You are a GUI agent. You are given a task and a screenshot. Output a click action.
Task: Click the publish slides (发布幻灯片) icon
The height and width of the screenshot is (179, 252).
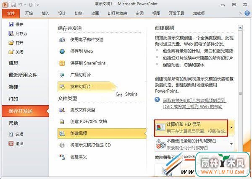coord(62,87)
